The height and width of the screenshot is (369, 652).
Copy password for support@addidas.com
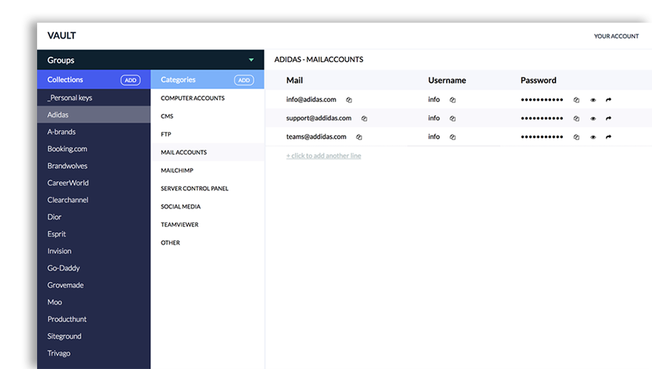(x=577, y=119)
